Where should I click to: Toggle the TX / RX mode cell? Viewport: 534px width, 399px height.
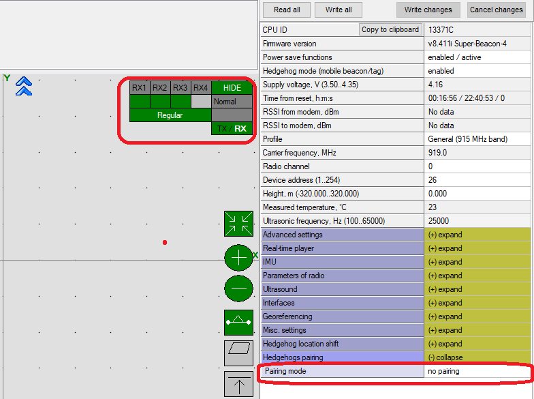(232, 128)
